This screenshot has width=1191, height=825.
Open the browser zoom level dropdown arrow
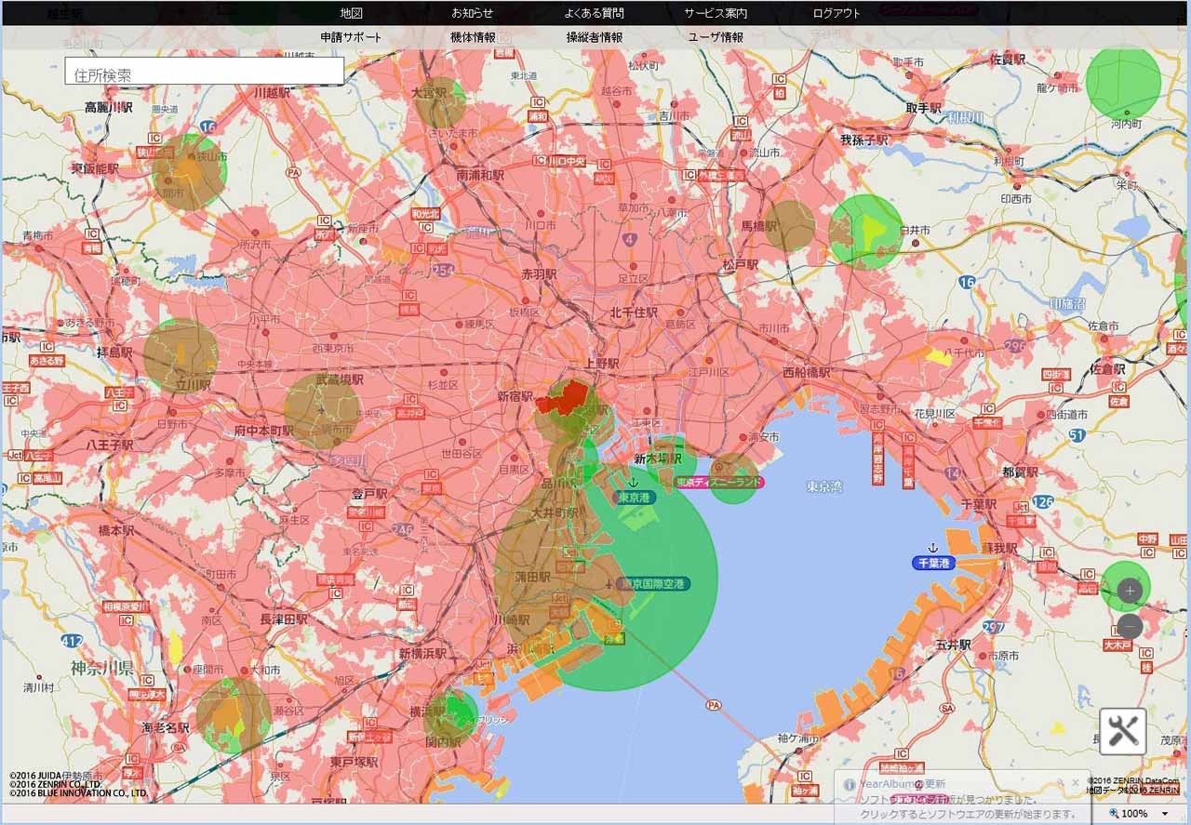1165,814
